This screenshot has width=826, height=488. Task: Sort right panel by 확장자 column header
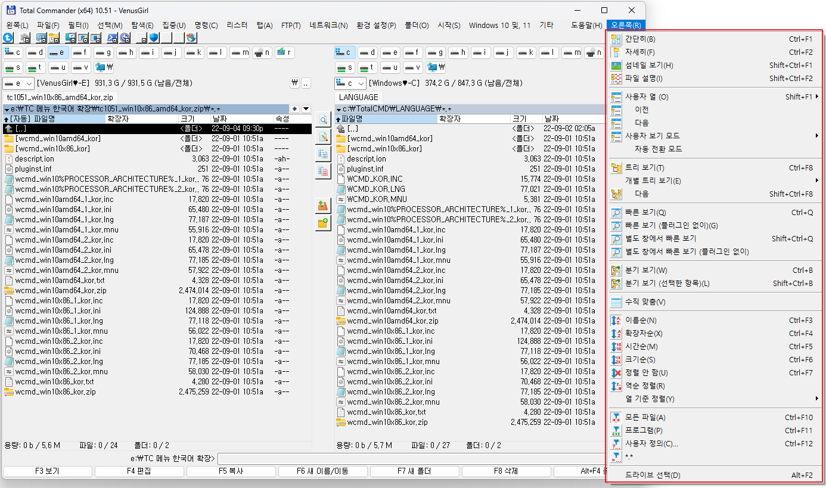click(473, 119)
